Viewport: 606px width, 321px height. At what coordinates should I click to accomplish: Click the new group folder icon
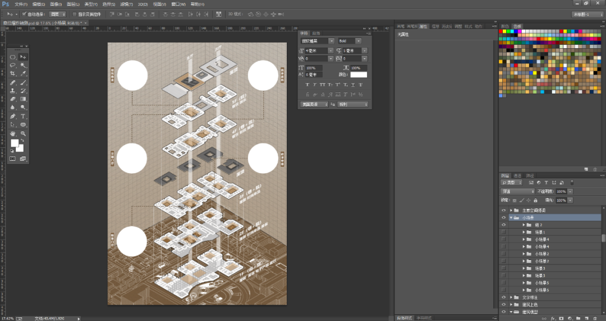(x=578, y=319)
